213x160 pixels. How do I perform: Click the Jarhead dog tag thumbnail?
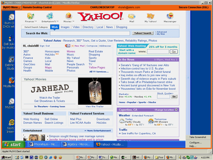[x=95, y=91]
